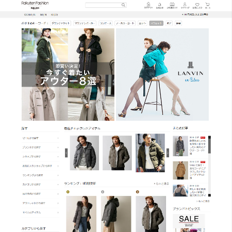Select the ニット keyword tag
Viewport: 232px width, 232px height.
pos(142,23)
